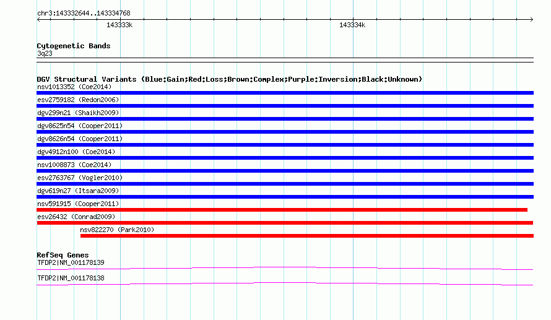The height and width of the screenshot is (320, 551).
Task: Select the Cytogenetic Bands track title
Action: 74,46
